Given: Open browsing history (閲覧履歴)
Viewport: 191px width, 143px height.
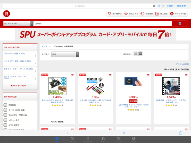Looking at the screenshot, I should coord(147,14).
